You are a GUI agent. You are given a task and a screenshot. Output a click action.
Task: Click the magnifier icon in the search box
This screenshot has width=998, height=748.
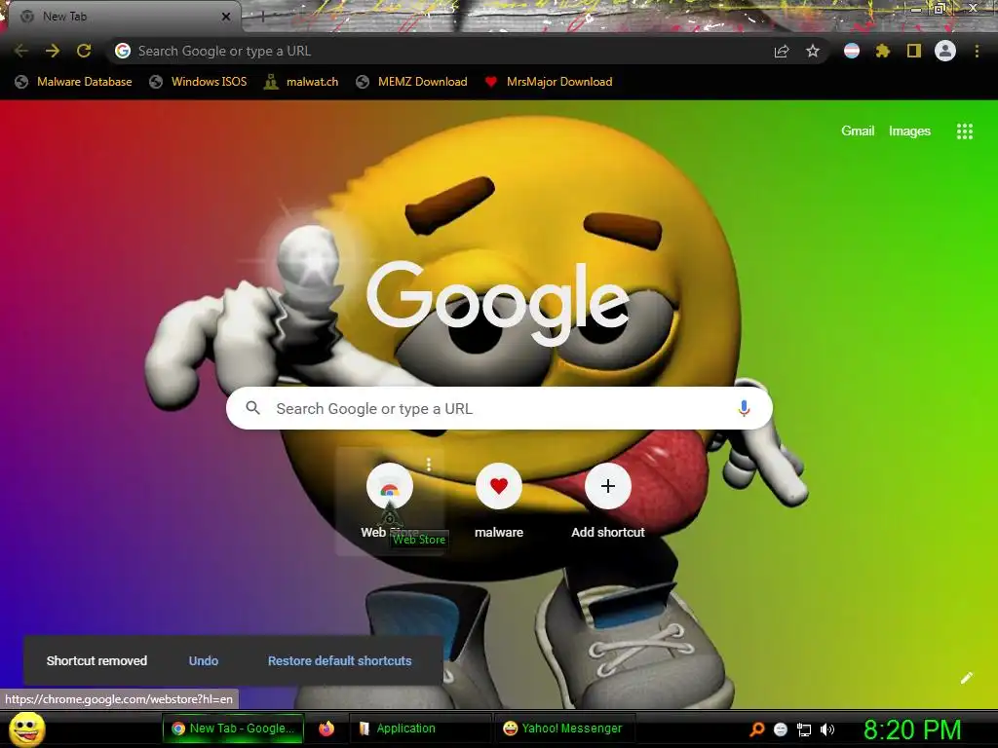click(x=252, y=408)
